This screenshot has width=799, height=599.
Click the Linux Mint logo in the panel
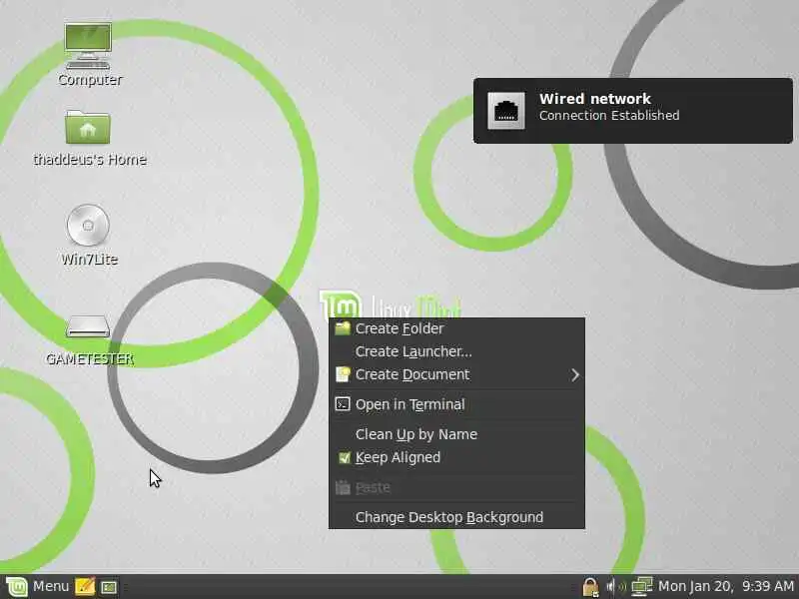(16, 587)
